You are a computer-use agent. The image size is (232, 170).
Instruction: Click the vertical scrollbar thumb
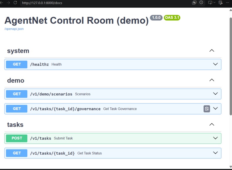coord(231,66)
